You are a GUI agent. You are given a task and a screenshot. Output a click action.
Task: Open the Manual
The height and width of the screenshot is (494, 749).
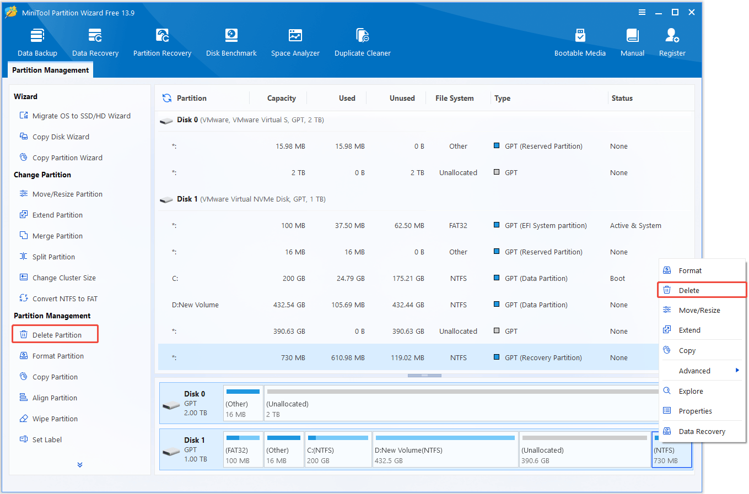pos(632,42)
